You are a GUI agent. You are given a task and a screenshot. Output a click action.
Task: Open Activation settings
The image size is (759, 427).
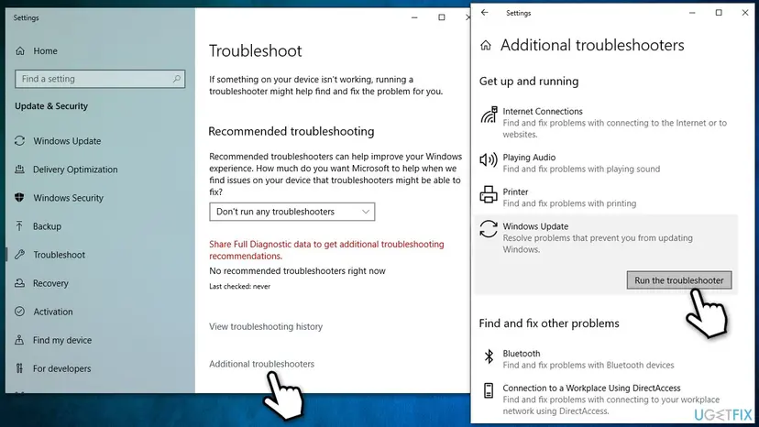(x=53, y=312)
